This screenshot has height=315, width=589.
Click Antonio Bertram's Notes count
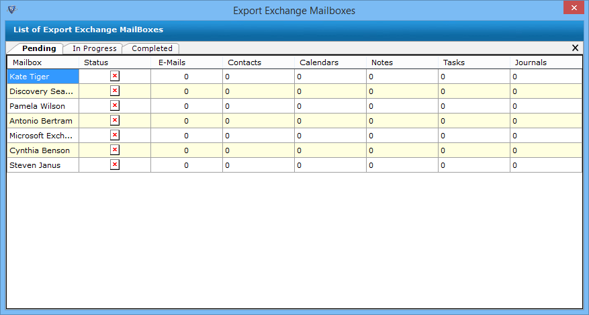click(402, 121)
